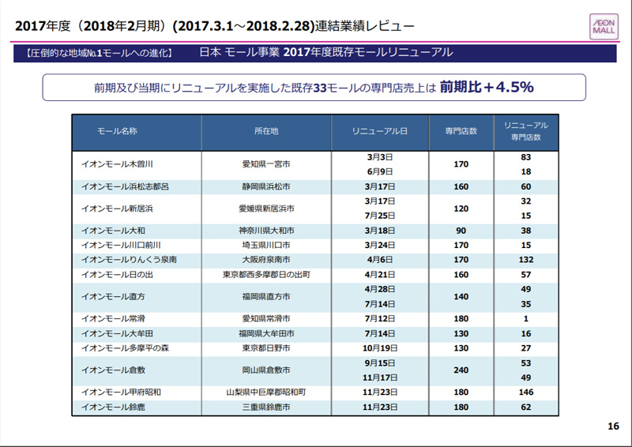Click the 7月12日 renewal date
The image size is (632, 447).
(x=380, y=318)
